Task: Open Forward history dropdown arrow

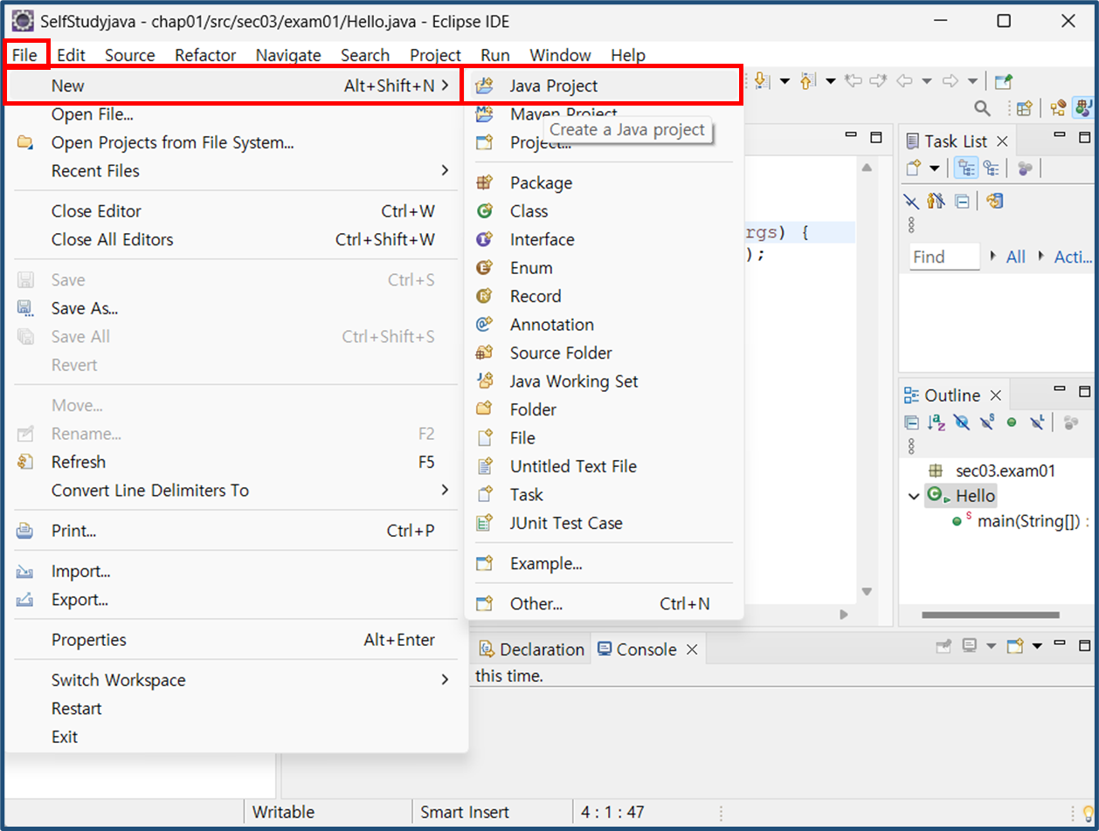Action: (x=972, y=81)
